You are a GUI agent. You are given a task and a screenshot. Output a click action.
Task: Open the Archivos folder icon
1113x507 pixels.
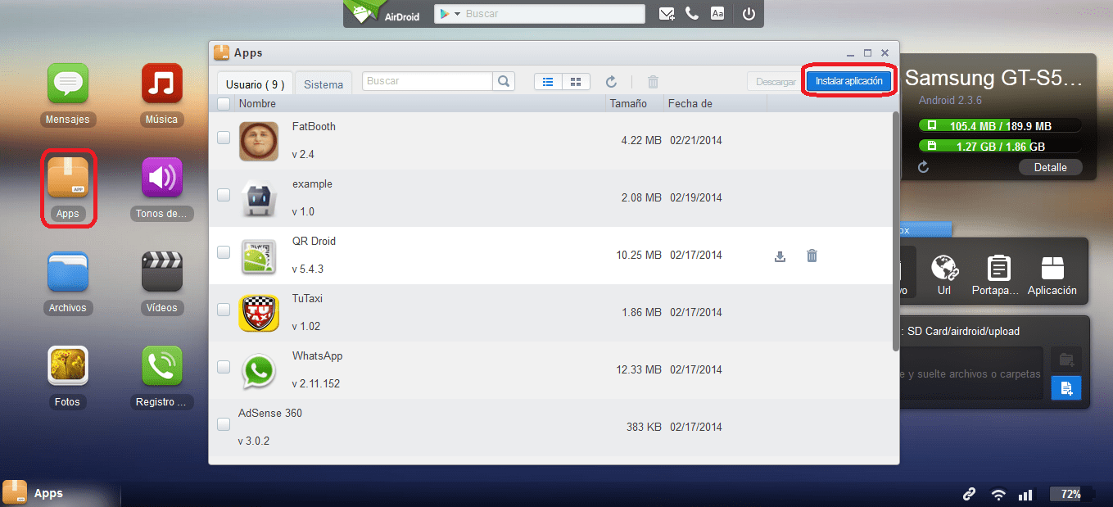67,272
